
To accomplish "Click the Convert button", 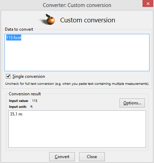I will (x=62, y=157).
